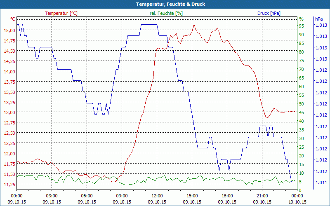Click the 06:00 time axis label
The height and width of the screenshot is (206, 330).
click(87, 196)
